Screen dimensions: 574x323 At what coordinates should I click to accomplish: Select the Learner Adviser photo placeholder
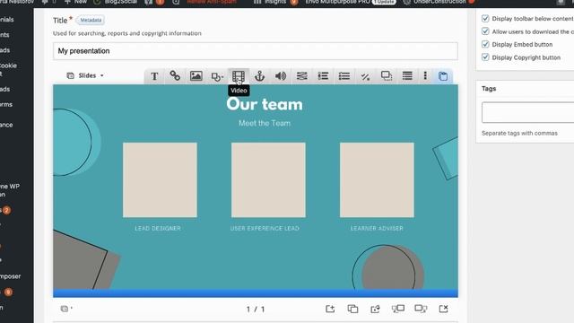coord(377,179)
